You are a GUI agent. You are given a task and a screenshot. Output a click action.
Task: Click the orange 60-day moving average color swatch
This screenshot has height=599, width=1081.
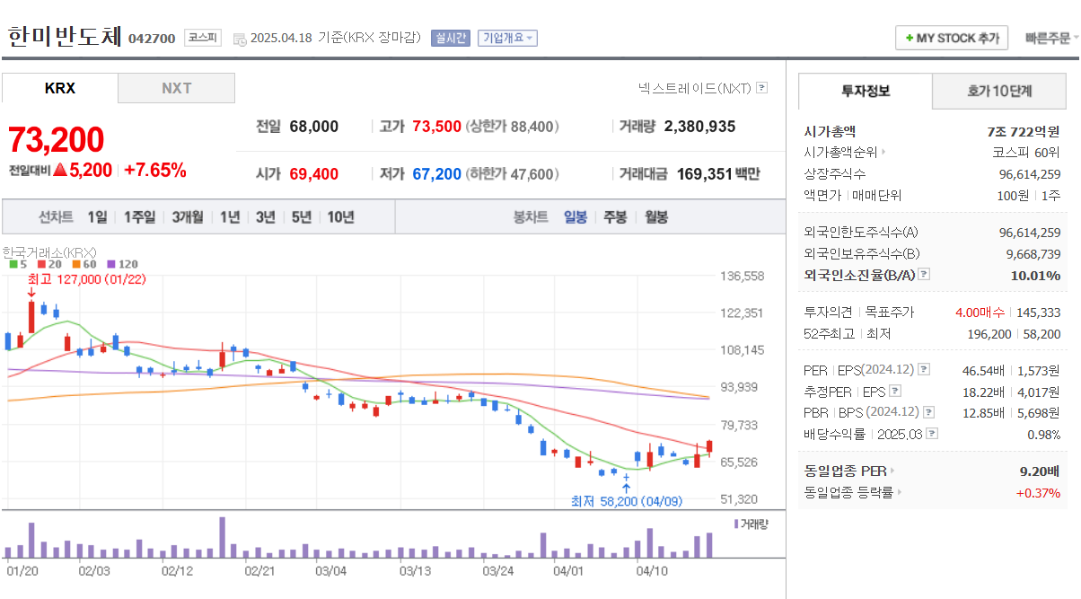76,264
